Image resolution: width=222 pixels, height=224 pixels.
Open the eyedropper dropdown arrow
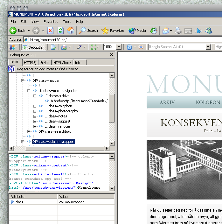point(85,47)
